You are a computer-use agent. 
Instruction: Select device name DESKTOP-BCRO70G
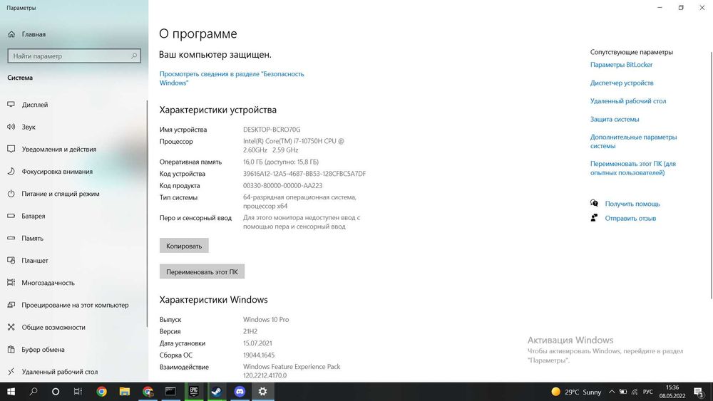[x=272, y=130]
